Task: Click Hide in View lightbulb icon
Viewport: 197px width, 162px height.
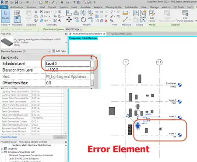Action: click(x=112, y=12)
